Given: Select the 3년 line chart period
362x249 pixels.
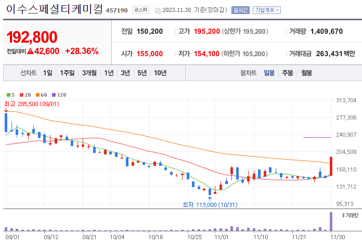Looking at the screenshot, I should (x=125, y=73).
